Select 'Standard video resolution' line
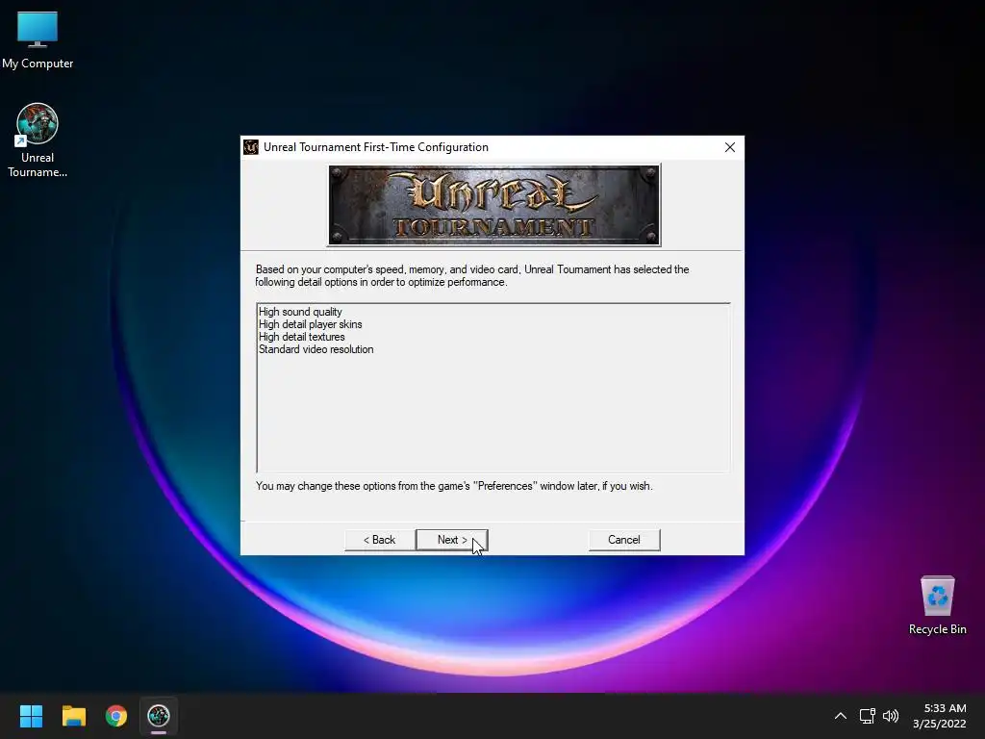 click(316, 349)
